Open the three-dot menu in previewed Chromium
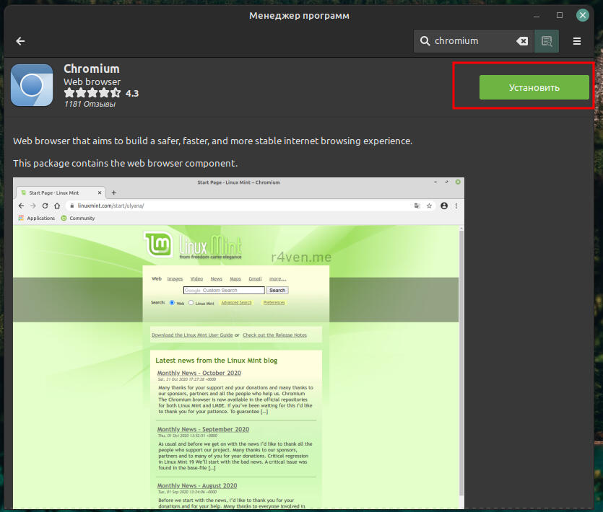Screen dimensions: 603x512 456,206
